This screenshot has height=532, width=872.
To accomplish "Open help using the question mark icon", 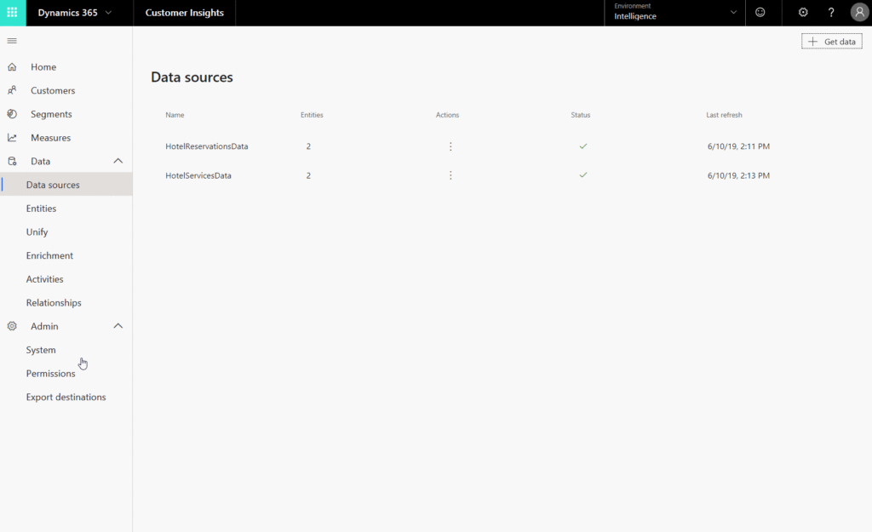I will (831, 12).
